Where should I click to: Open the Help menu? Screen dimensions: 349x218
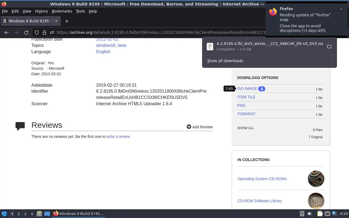93,11
